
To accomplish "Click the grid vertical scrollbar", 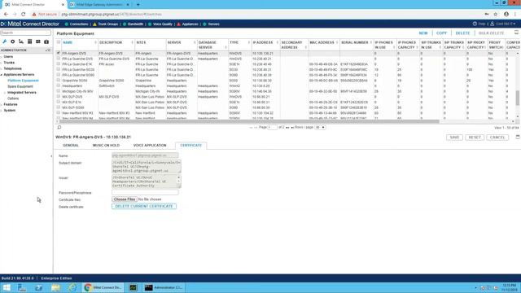I will click(x=518, y=98).
